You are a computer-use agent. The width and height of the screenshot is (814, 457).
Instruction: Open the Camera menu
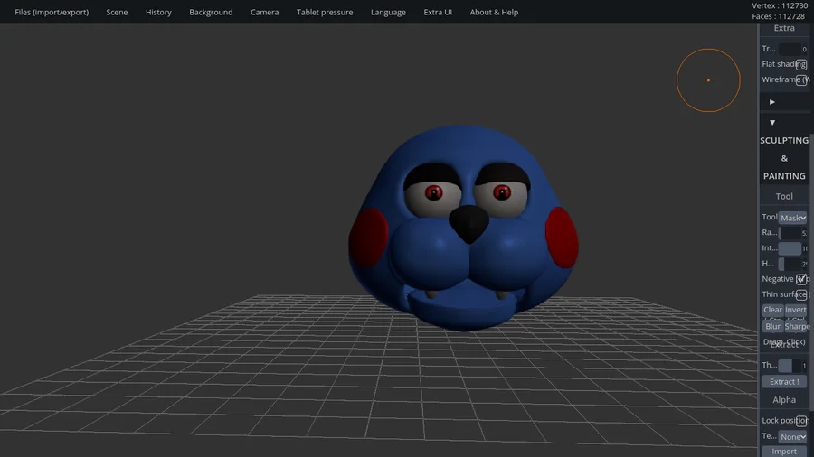point(264,12)
